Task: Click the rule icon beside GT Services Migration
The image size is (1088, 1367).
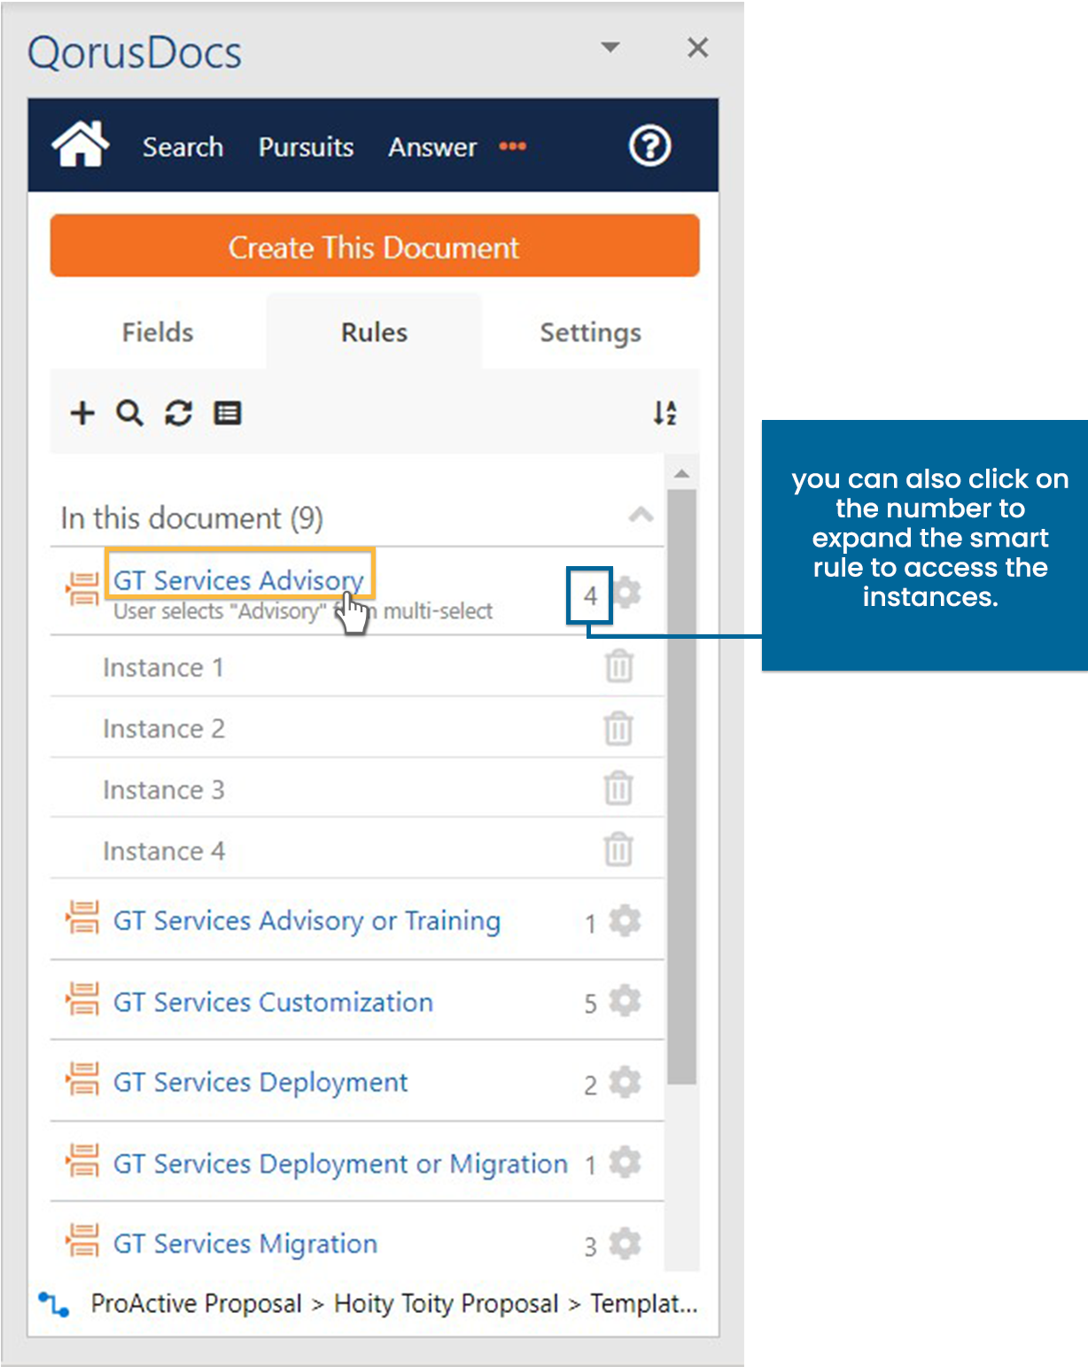Action: [x=83, y=1241]
